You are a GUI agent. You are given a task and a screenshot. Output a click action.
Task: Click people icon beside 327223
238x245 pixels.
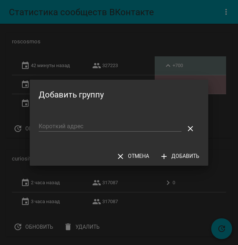pyautogui.click(x=97, y=66)
